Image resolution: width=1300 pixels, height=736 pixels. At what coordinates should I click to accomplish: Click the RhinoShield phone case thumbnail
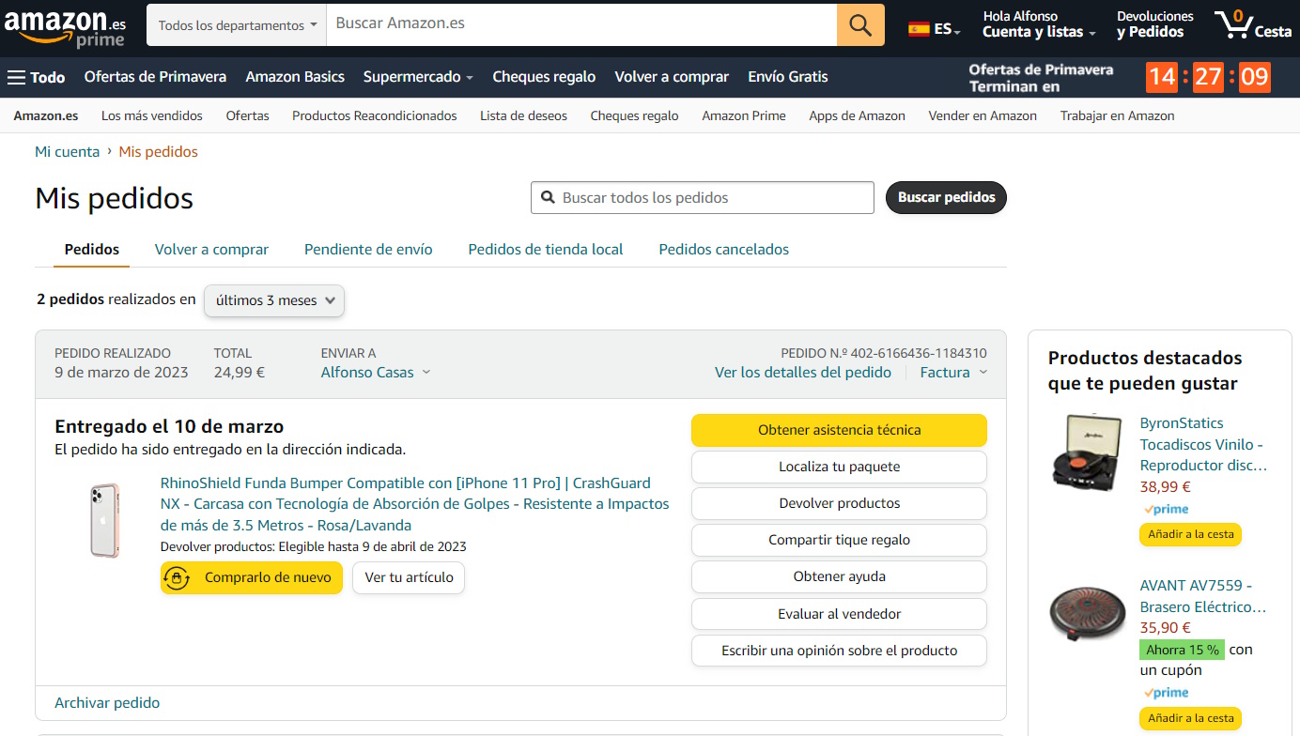[x=104, y=521]
